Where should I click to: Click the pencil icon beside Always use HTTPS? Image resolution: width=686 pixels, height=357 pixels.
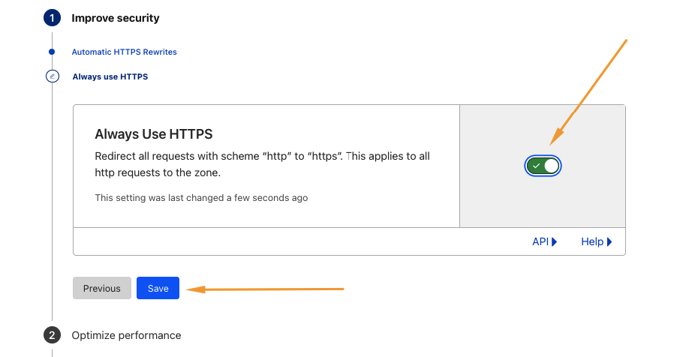(52, 76)
